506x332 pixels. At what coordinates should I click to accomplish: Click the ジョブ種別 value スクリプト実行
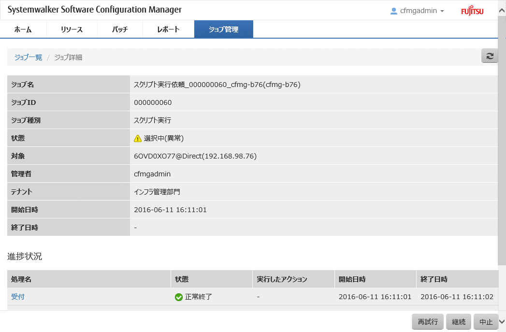point(153,120)
